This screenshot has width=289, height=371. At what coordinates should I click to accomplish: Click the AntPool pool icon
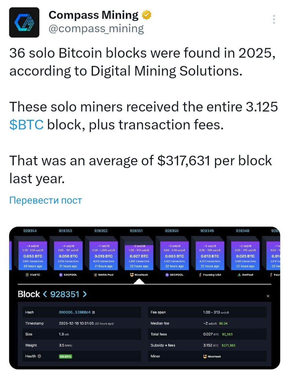pos(239,275)
